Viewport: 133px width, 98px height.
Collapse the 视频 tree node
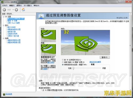tap(4, 38)
